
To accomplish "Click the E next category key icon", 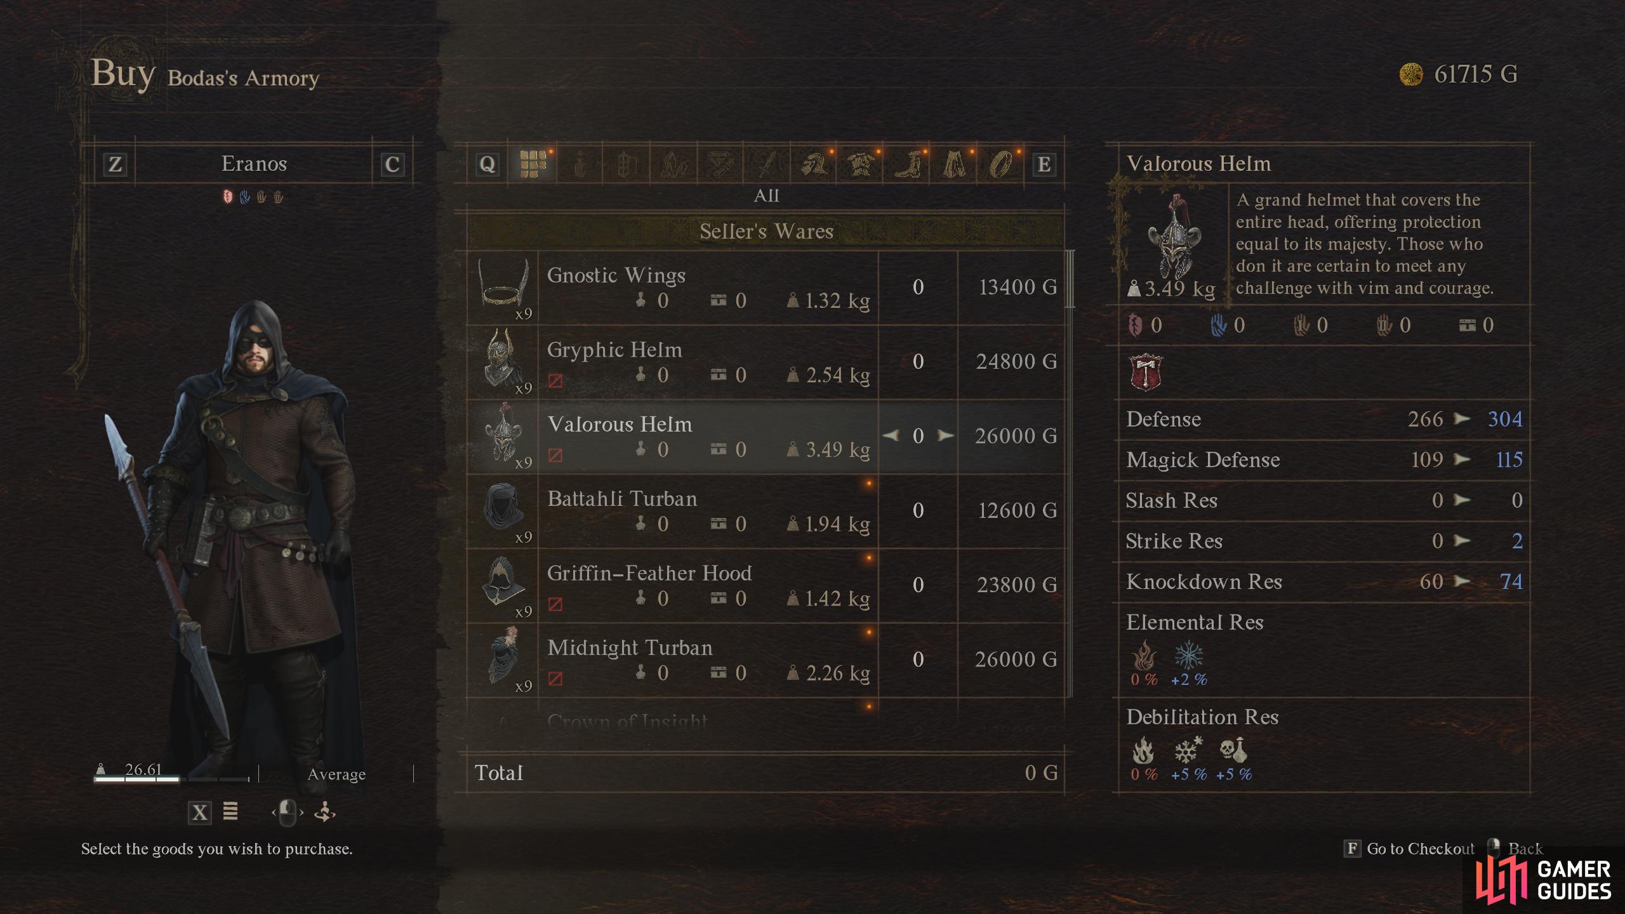I will 1044,164.
